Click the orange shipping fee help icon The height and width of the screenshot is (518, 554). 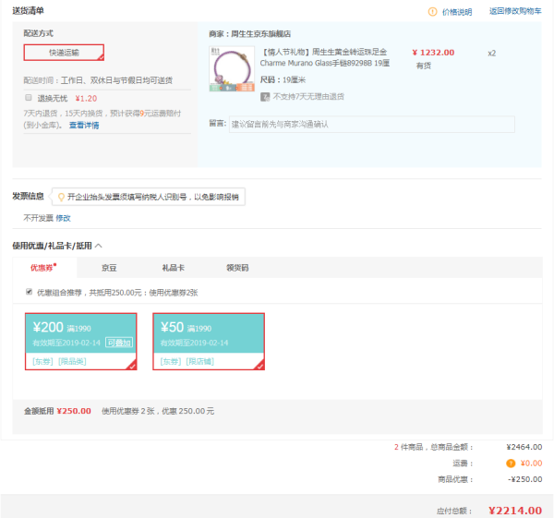click(511, 464)
